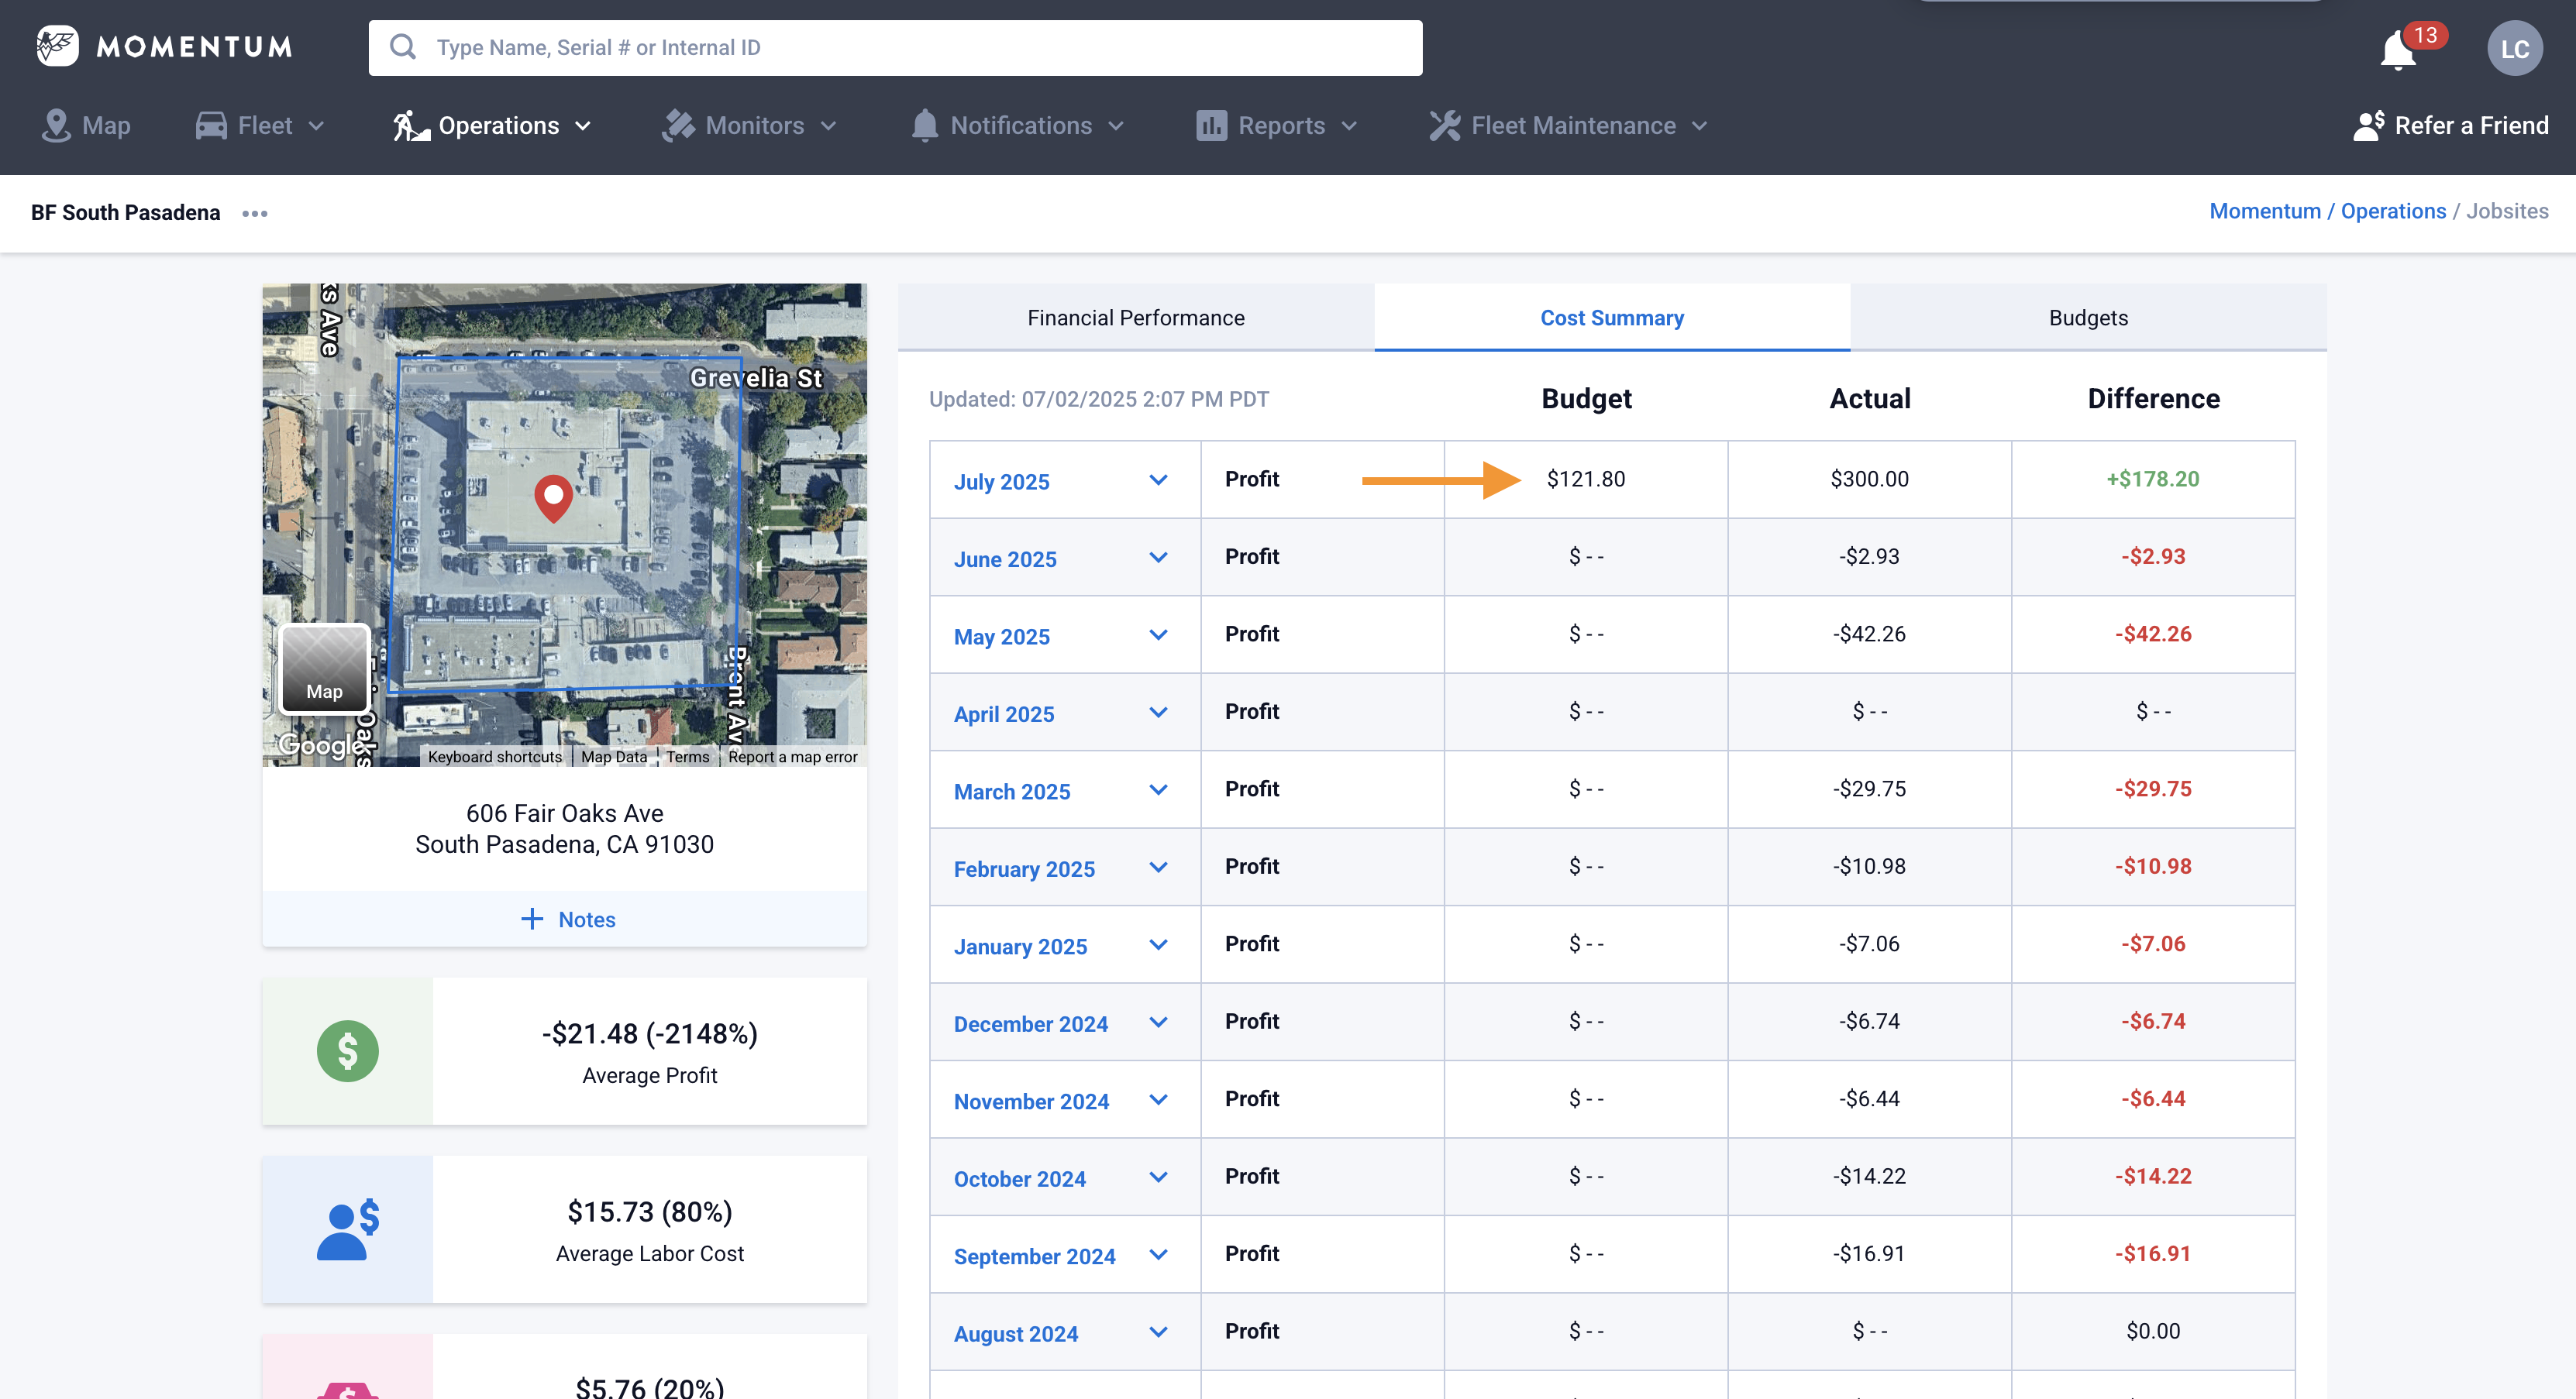Screen dimensions: 2576x1399
Task: Click the Name, Serial # search field
Action: [x=895, y=48]
